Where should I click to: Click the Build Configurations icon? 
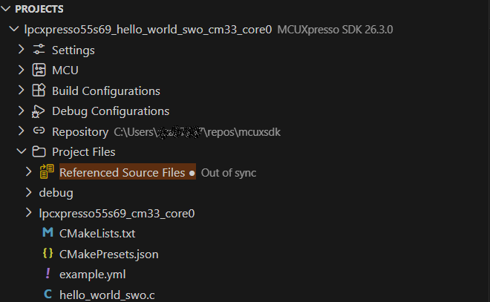(39, 91)
